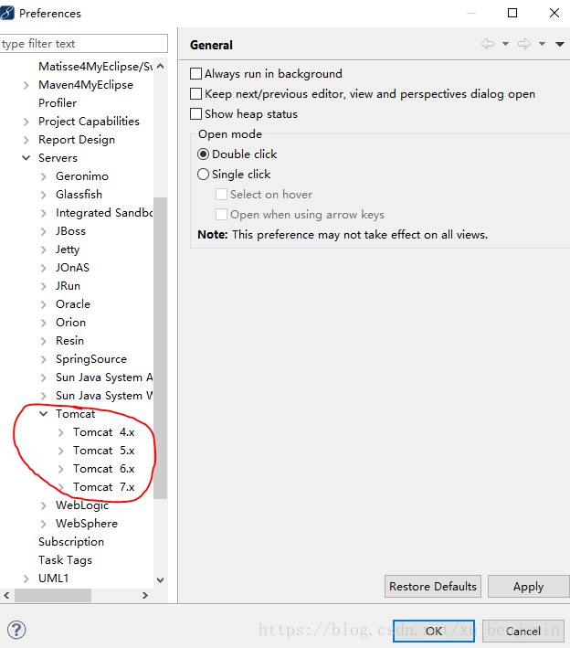Select Resin server entry
The width and height of the screenshot is (570, 648).
tap(69, 341)
